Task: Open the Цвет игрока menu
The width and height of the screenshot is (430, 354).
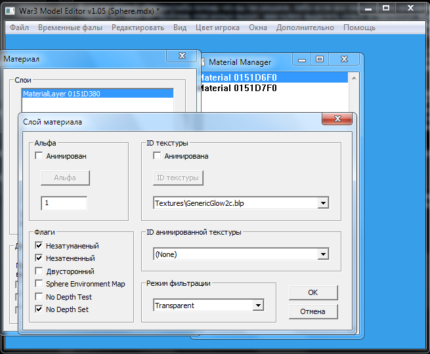Action: point(217,28)
